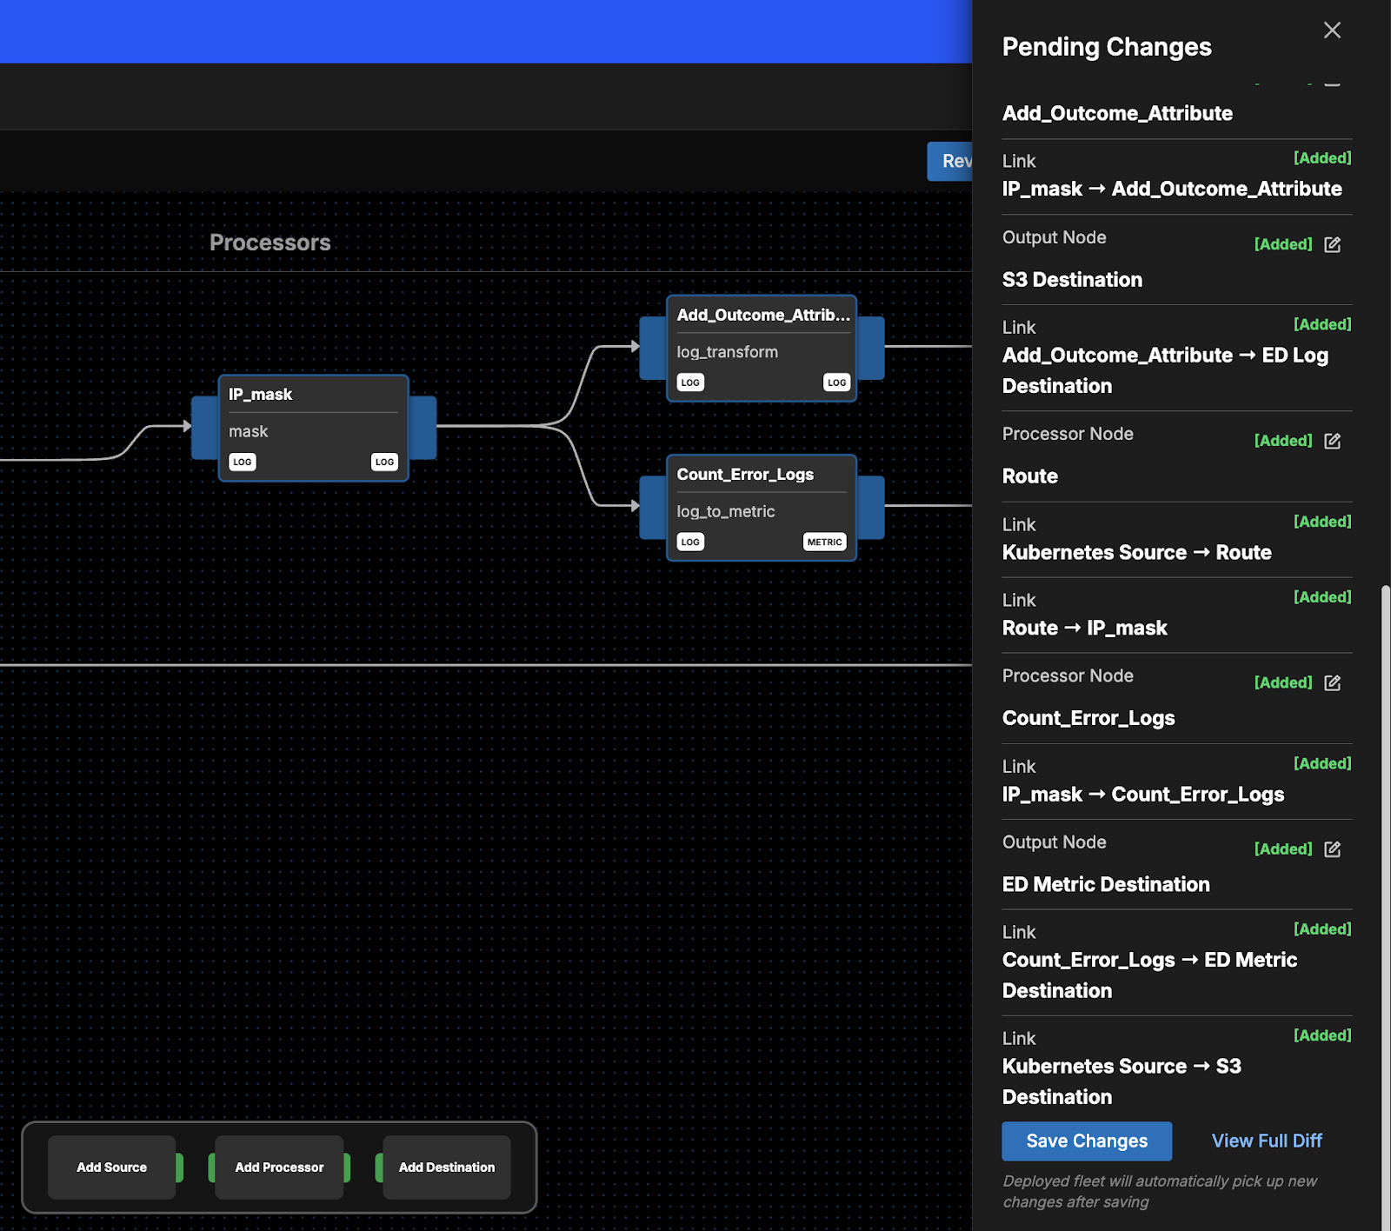Image resolution: width=1391 pixels, height=1231 pixels.
Task: Click the LOG output badge on Add_Outcome_Attribute
Action: [x=836, y=383]
